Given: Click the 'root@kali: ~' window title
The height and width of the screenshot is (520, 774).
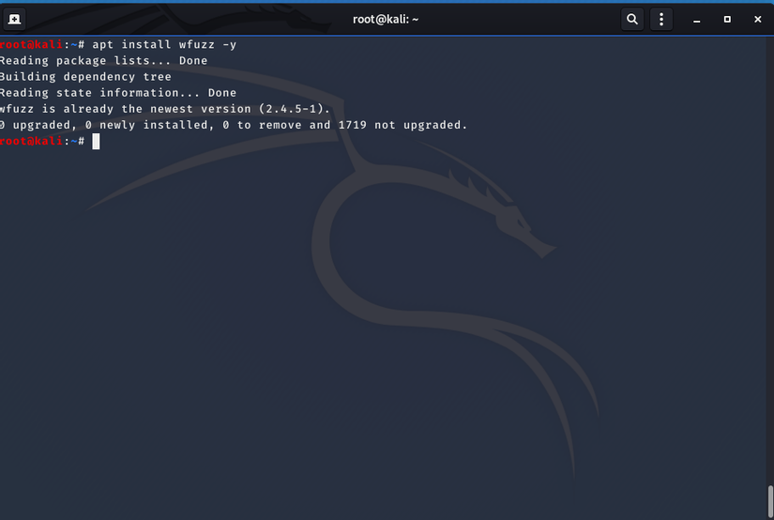Looking at the screenshot, I should (x=386, y=20).
